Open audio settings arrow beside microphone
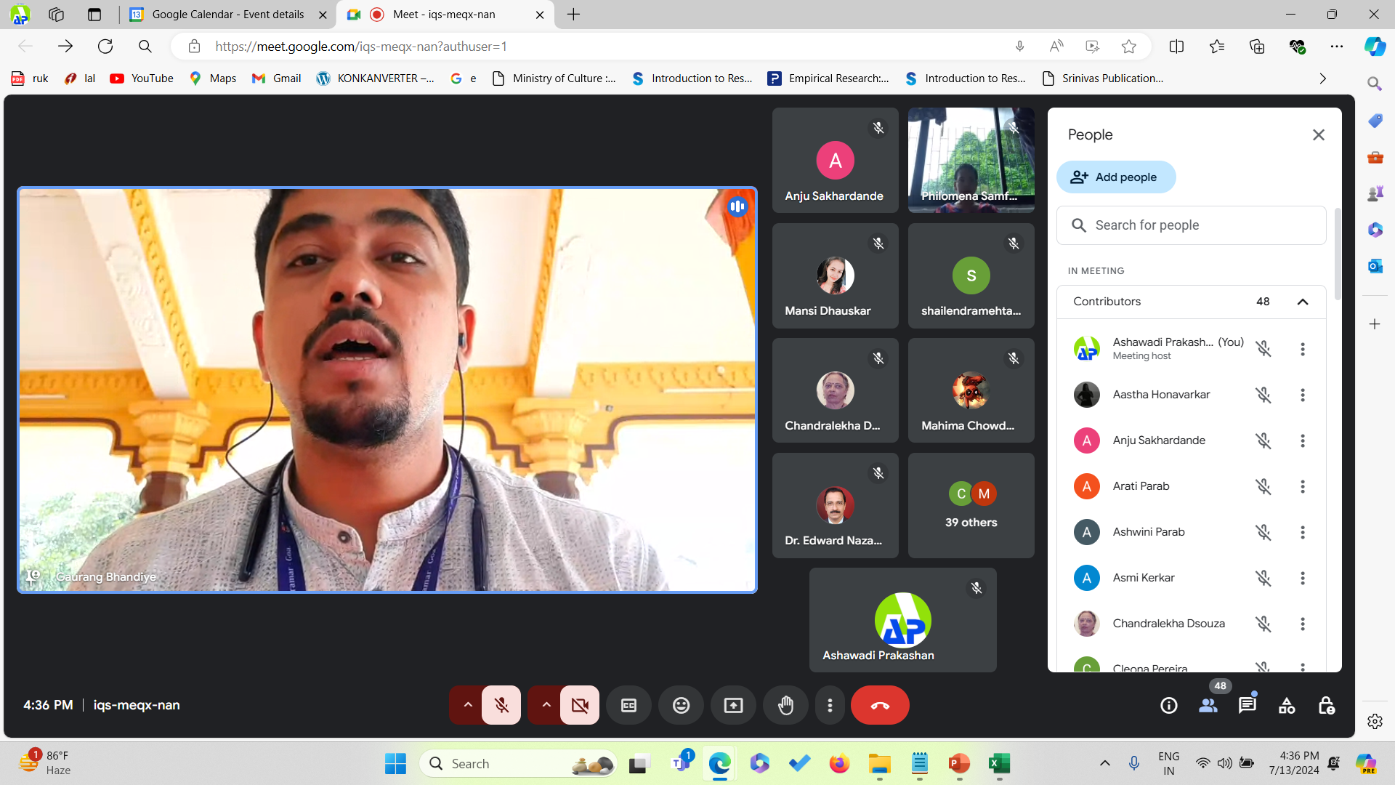Screen dimensions: 1395x785 pos(468,705)
